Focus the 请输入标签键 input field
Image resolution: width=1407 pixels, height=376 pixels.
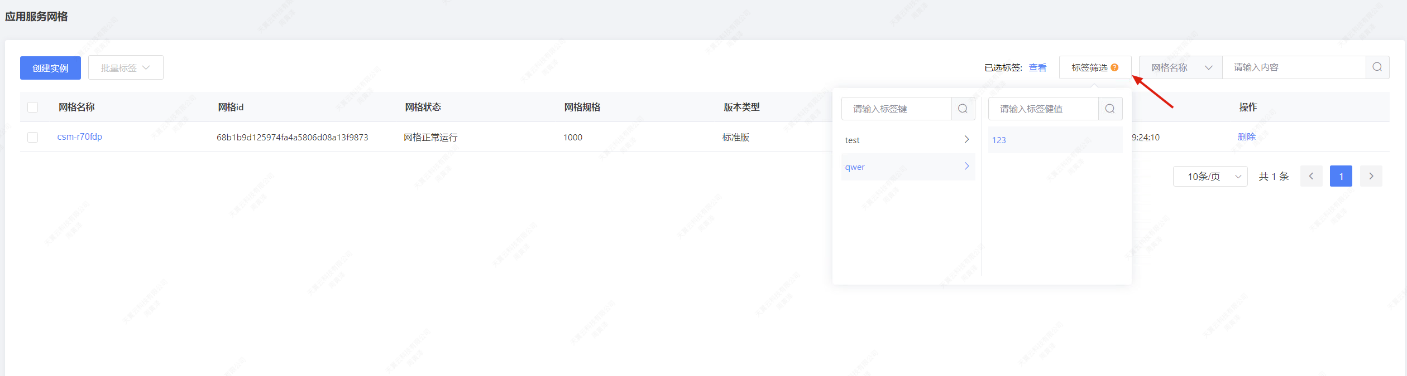(x=896, y=109)
